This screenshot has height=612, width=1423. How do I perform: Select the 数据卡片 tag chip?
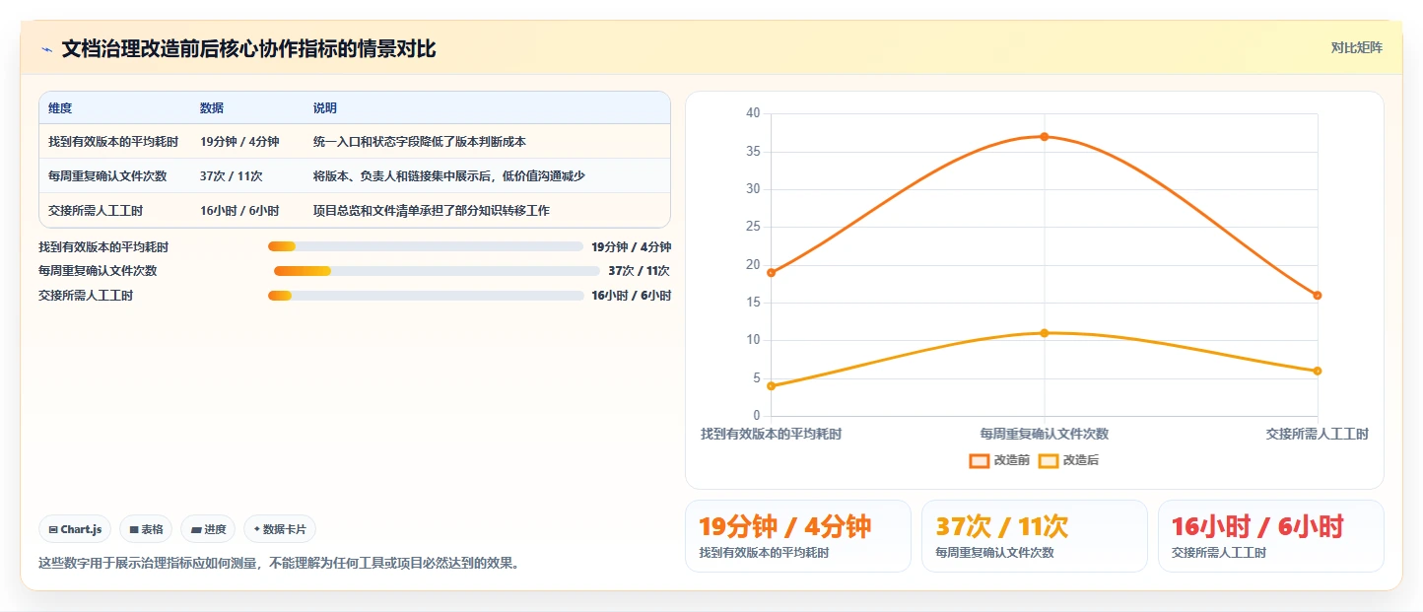[280, 529]
